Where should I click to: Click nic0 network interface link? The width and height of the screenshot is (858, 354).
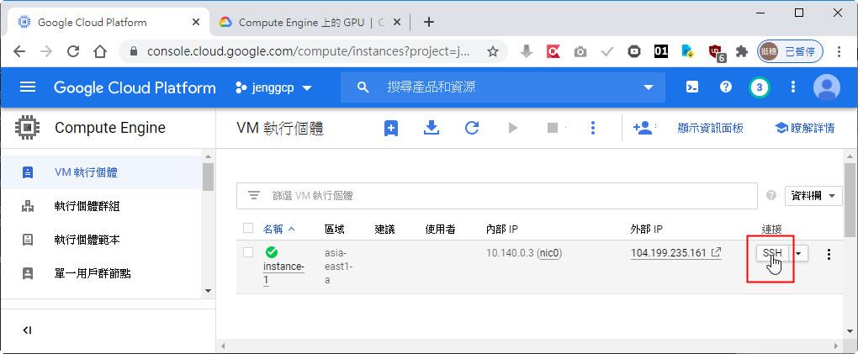click(x=549, y=253)
